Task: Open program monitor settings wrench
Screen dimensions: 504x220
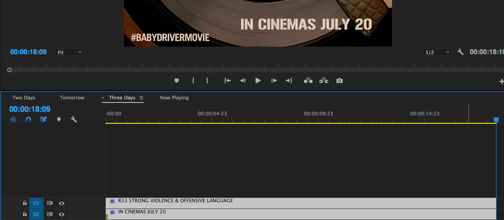Action: [460, 52]
